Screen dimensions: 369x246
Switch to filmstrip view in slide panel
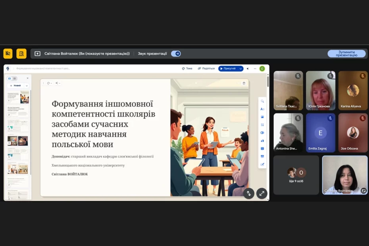point(10,79)
